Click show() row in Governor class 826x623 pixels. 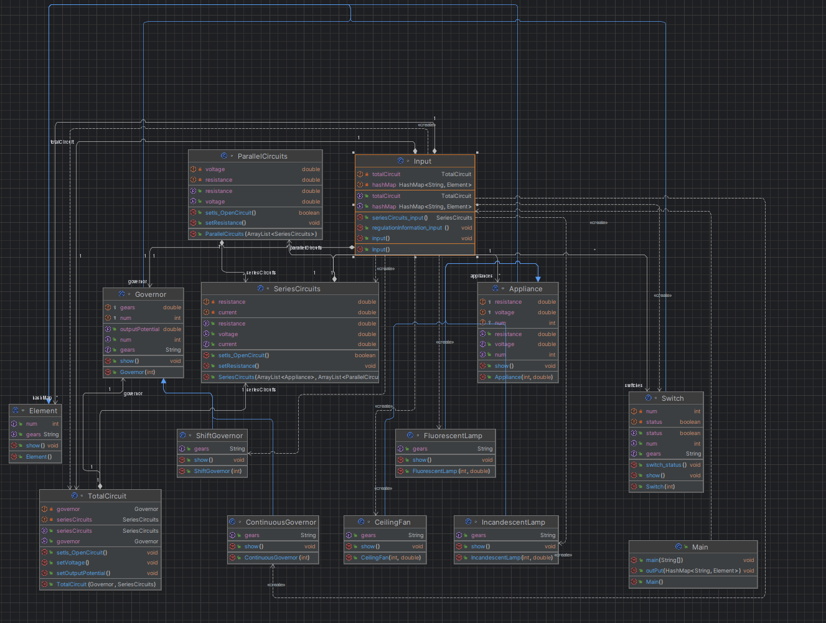pyautogui.click(x=143, y=361)
